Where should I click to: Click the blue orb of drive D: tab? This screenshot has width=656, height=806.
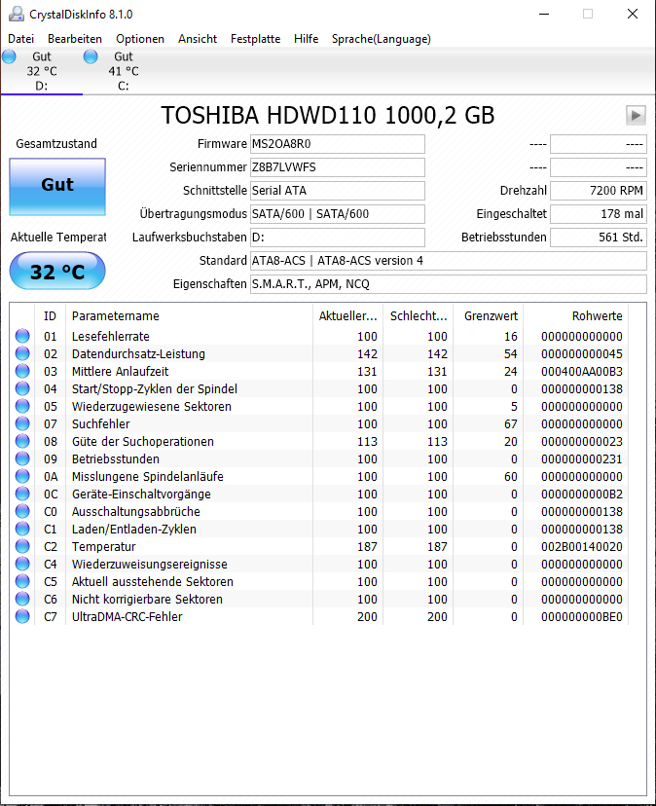click(10, 56)
